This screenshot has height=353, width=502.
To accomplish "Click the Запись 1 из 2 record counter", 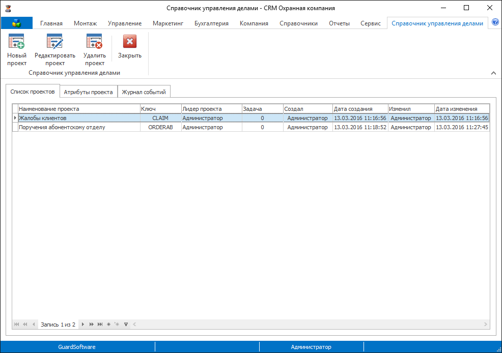I will (x=58, y=325).
